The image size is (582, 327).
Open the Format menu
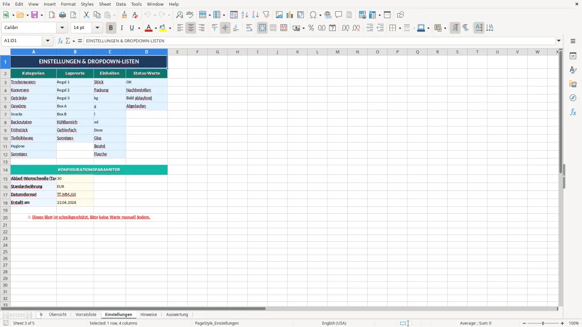point(68,4)
